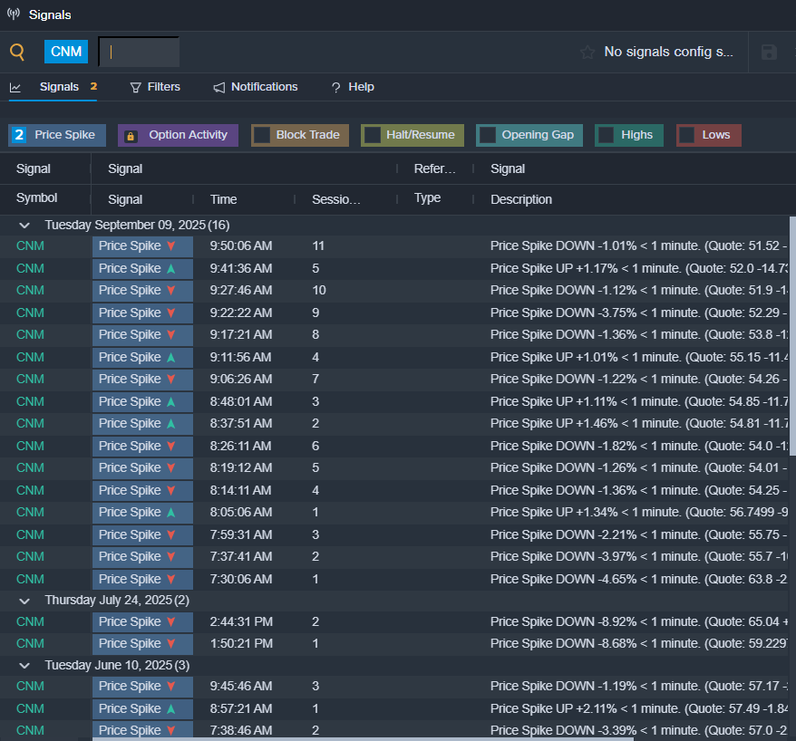Collapse the Tuesday June 10, 2025 group

24,666
